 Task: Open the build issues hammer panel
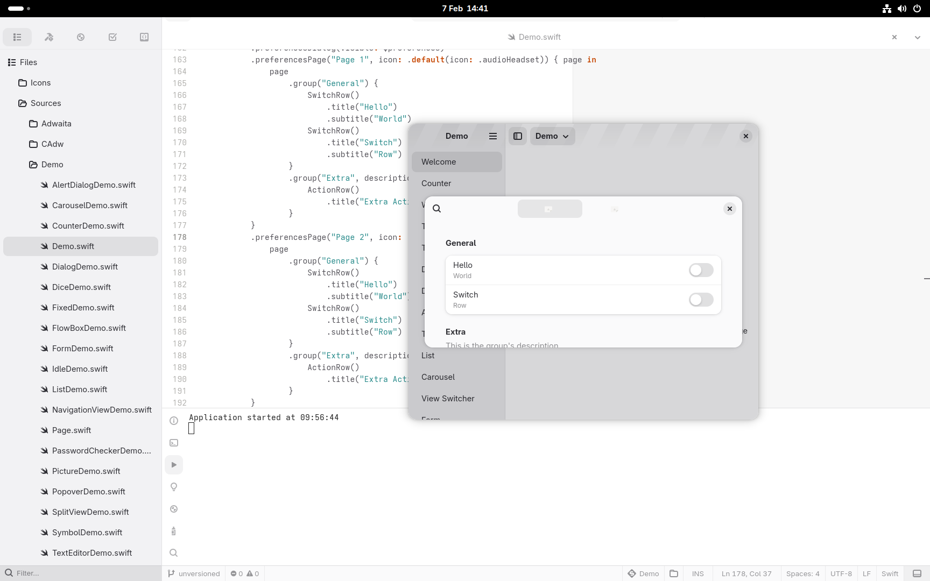tap(49, 37)
